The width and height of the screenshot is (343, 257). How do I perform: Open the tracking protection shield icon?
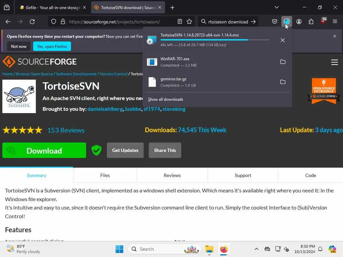coord(54,22)
